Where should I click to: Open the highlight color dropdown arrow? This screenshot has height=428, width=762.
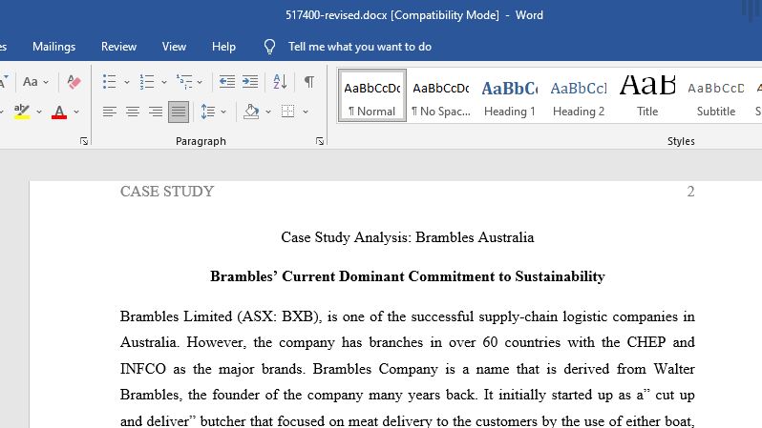(x=39, y=112)
